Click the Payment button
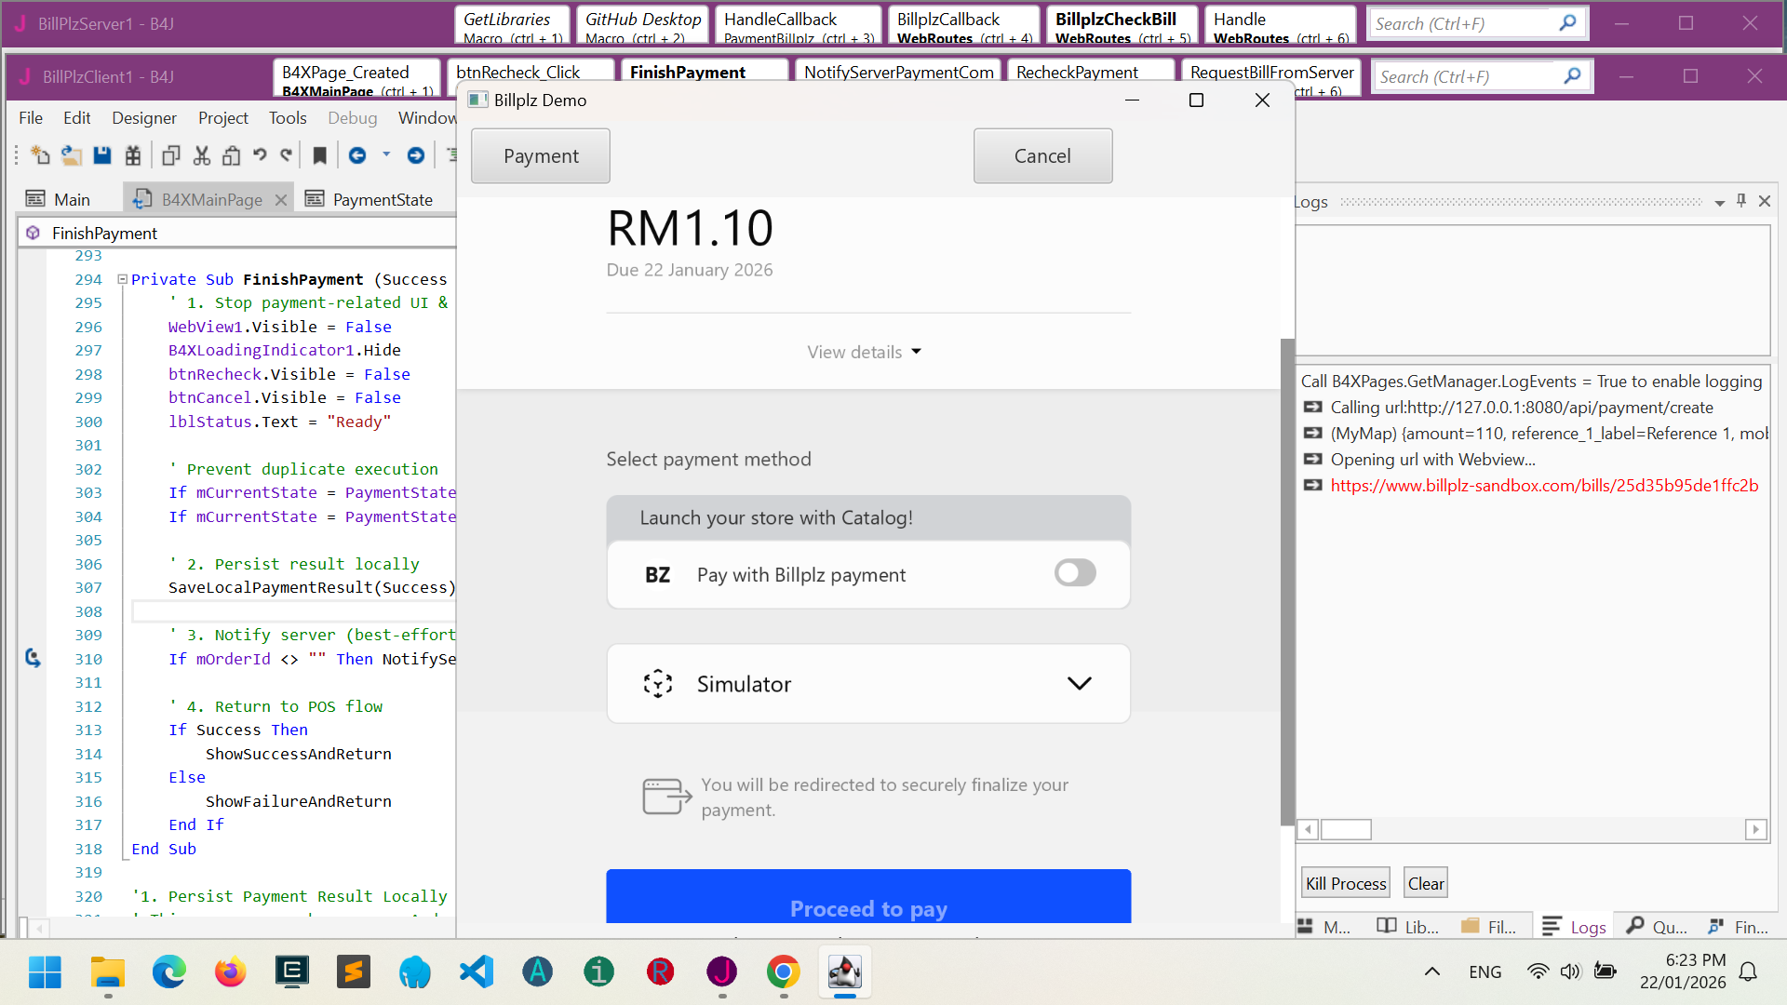 pyautogui.click(x=541, y=155)
